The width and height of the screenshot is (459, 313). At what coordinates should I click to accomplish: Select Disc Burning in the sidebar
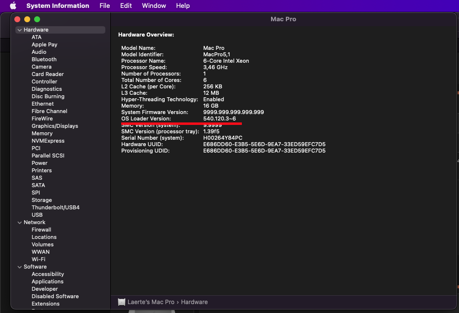[x=48, y=96]
